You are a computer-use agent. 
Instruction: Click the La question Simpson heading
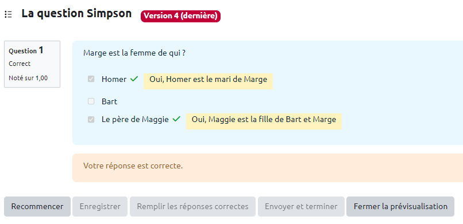tap(76, 14)
